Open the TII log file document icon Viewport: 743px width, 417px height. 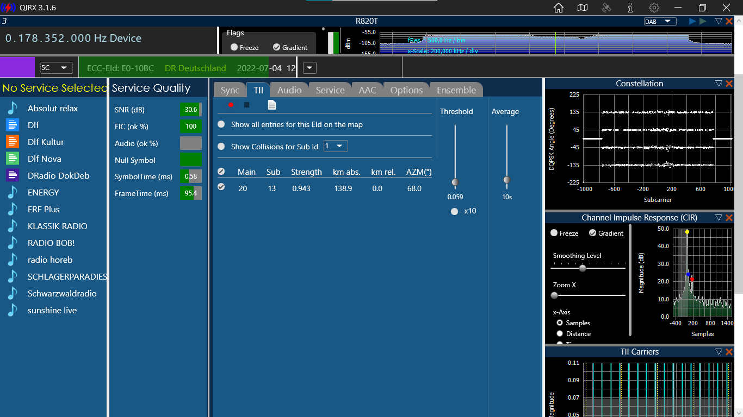click(272, 105)
